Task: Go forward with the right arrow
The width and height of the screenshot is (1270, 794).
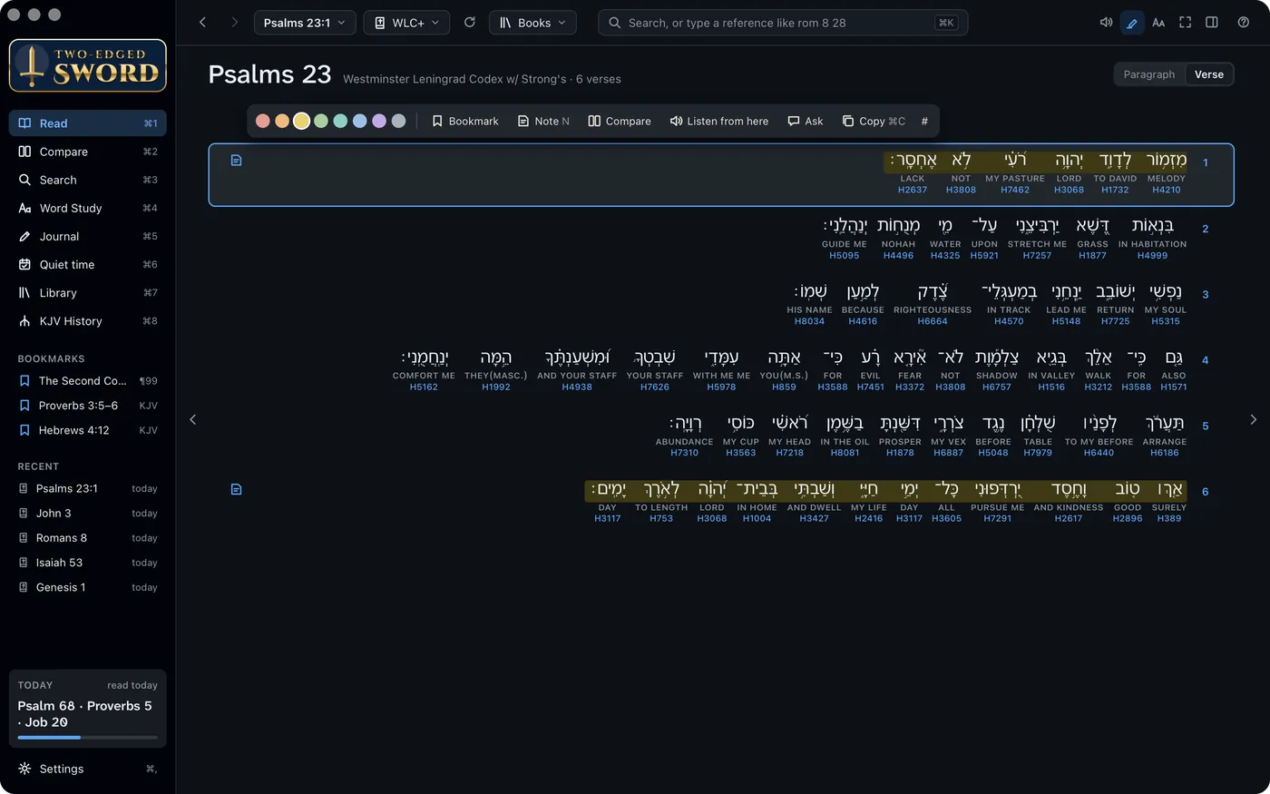Action: tap(234, 23)
